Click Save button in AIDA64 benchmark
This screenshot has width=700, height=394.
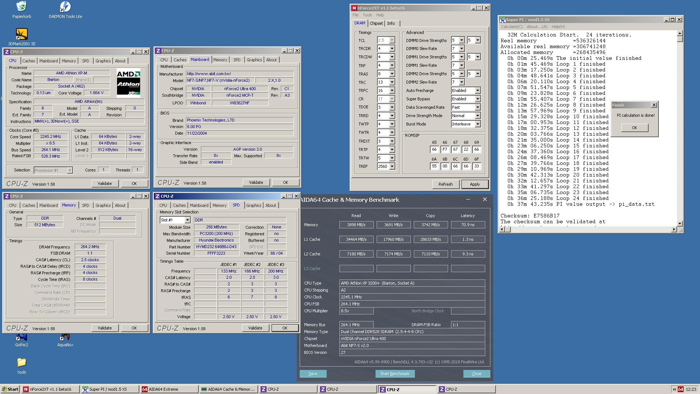(x=313, y=374)
